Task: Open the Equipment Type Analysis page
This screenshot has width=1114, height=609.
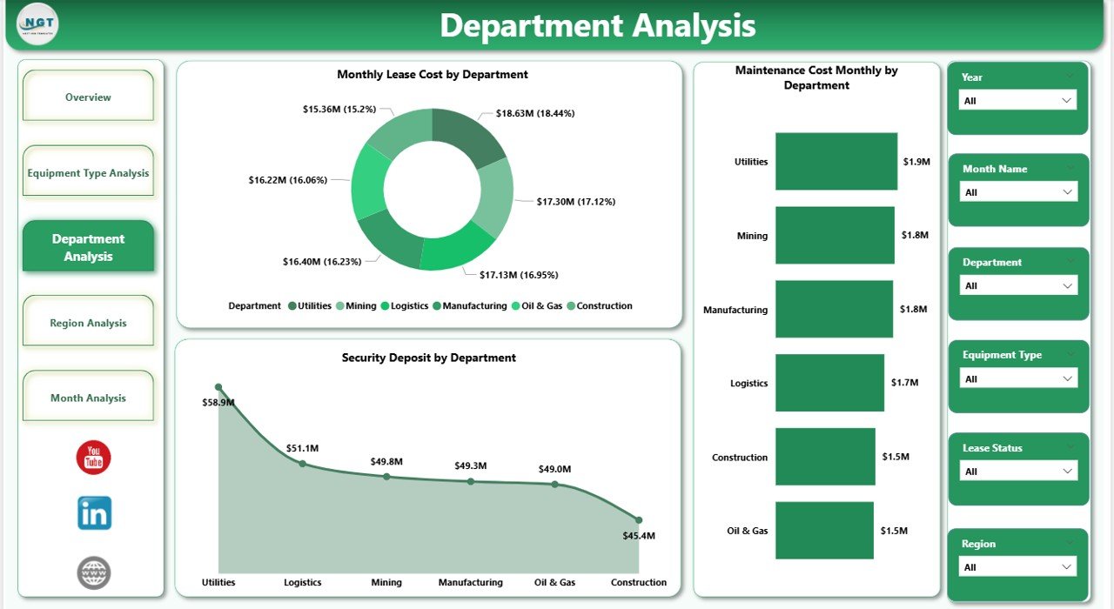Action: (88, 172)
